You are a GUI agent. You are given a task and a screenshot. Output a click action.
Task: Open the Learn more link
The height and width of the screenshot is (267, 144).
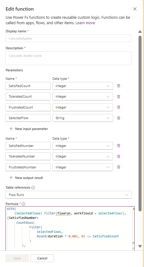pos(85,23)
